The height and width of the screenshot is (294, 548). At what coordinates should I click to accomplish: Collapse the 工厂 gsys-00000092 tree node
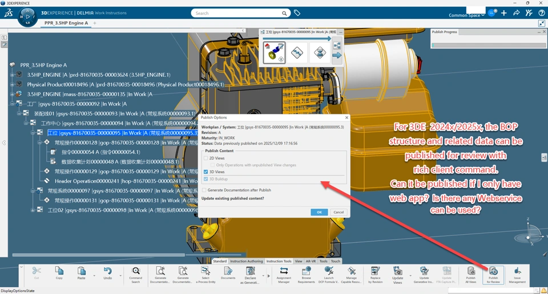(x=13, y=104)
